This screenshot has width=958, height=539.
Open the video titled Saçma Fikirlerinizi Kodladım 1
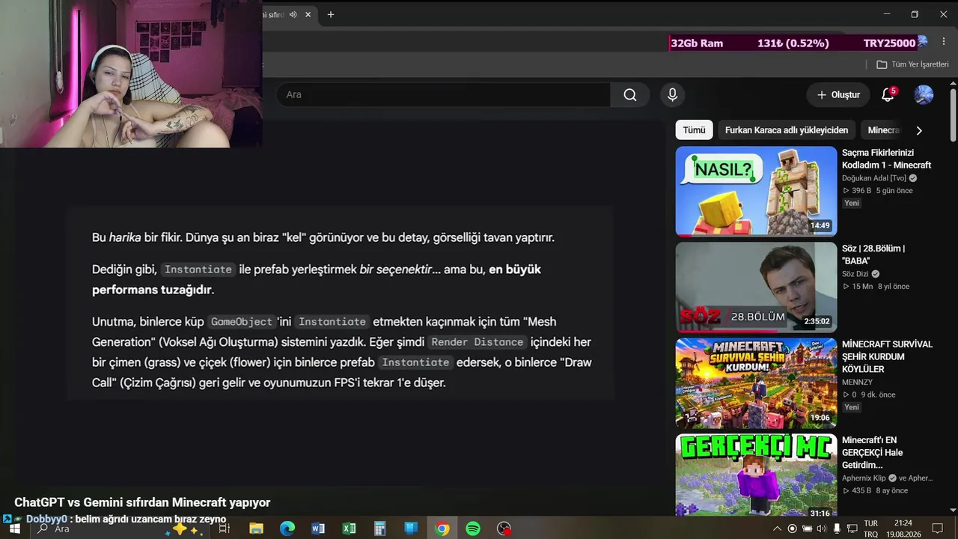click(x=887, y=159)
